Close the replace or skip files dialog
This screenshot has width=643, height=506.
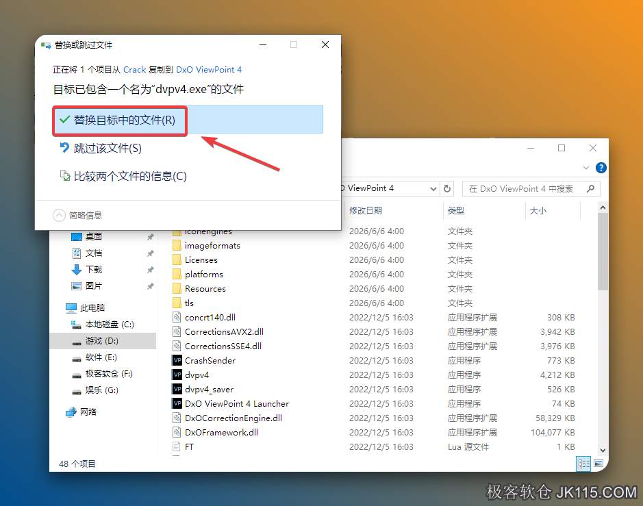tap(325, 45)
